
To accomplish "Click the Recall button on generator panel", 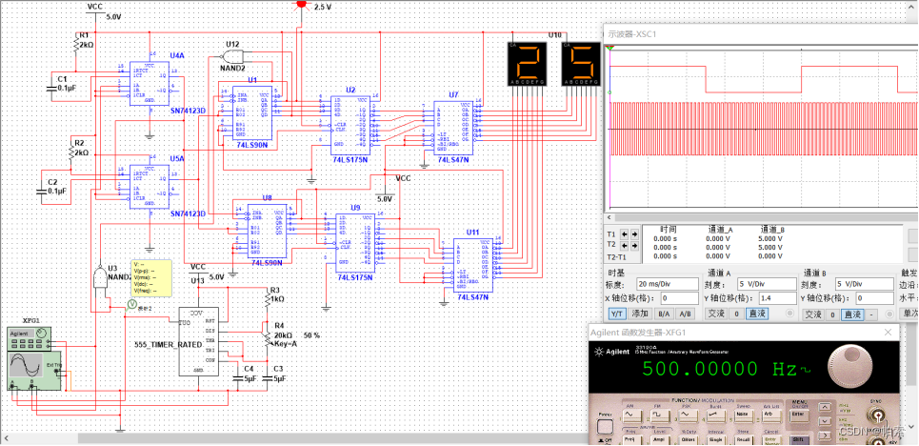I will 744,439.
